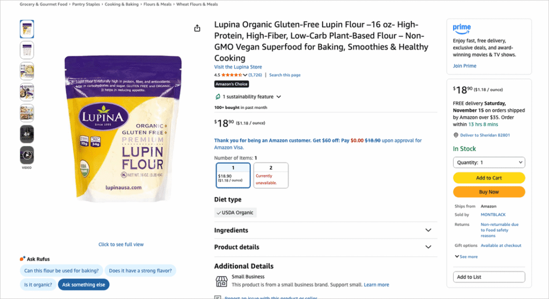
Task: Select the 1 item option
Action: pyautogui.click(x=233, y=176)
